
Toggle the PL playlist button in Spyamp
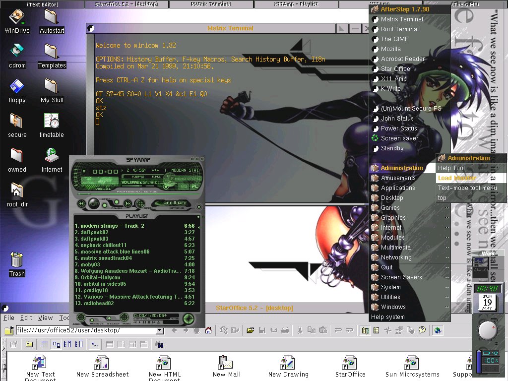coord(194,187)
